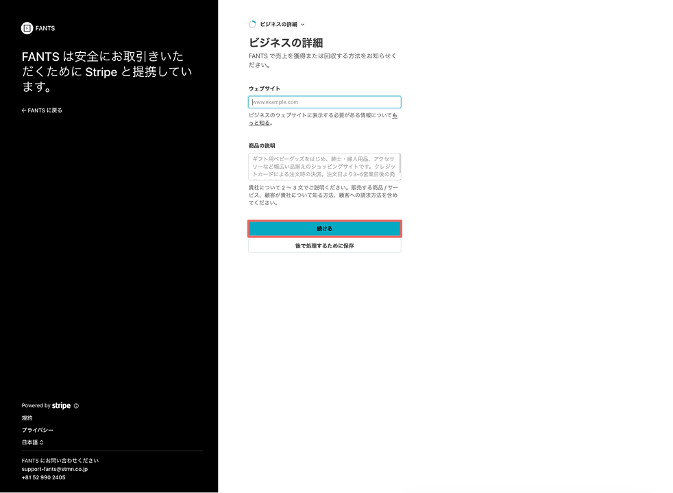The image size is (673, 493).
Task: Click 後で処理するために保存 button
Action: (x=324, y=246)
